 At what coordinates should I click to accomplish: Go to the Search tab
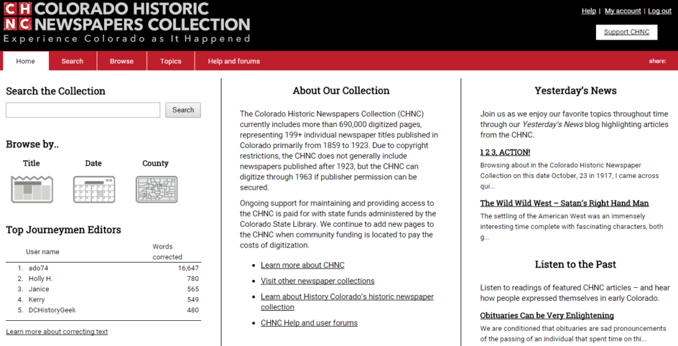coord(72,61)
